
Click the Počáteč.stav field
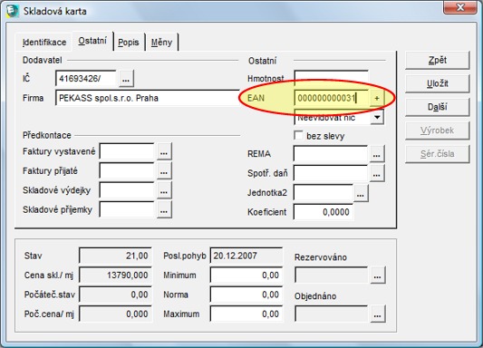[115, 295]
